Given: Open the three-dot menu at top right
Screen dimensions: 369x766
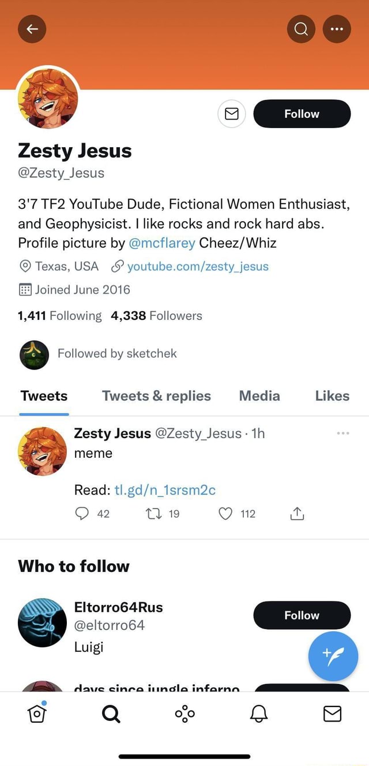Looking at the screenshot, I should 337,29.
